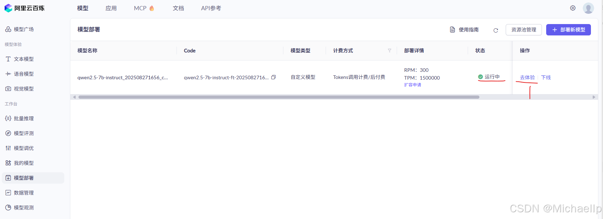Screen dimensions: 603x219
Task: Switch to the 模型 top tab
Action: click(83, 8)
